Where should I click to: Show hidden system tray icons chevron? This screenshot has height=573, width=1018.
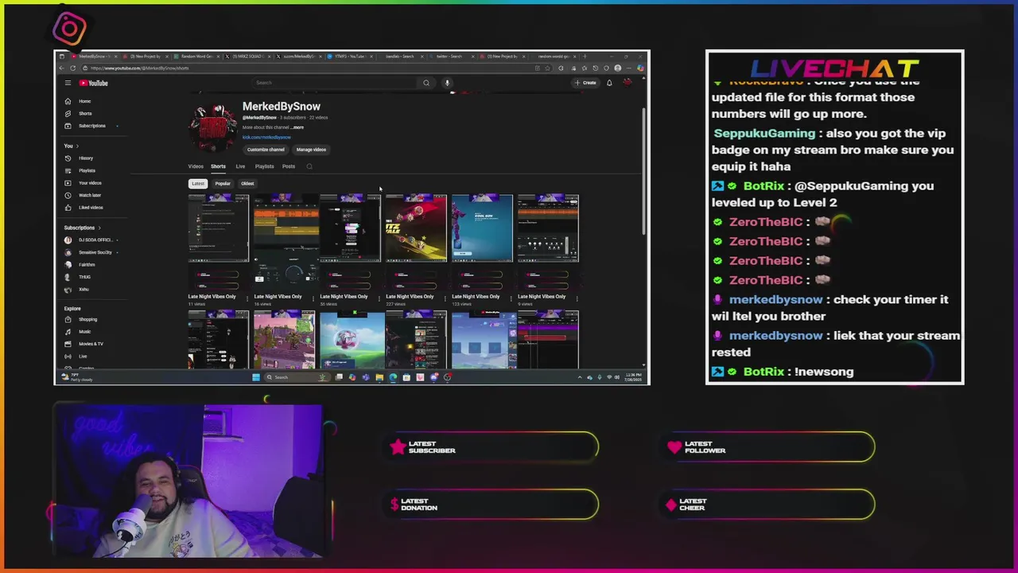(580, 377)
